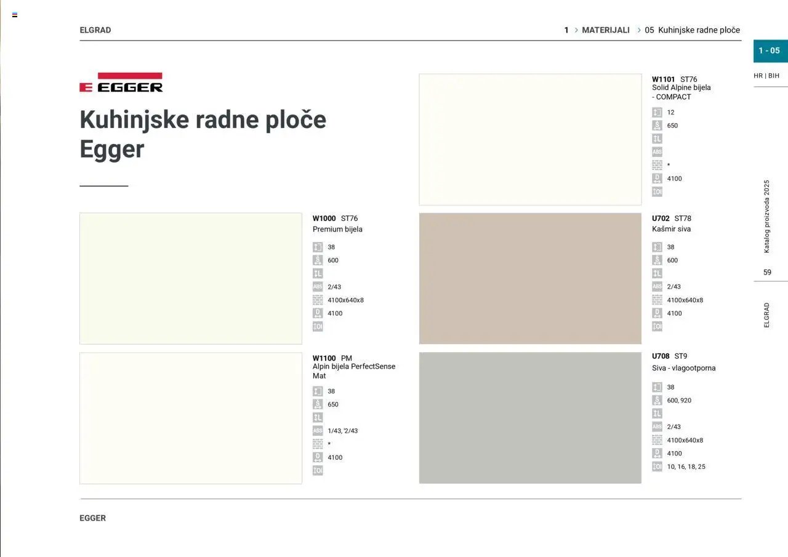Click the ELGRAD header text

pos(95,30)
